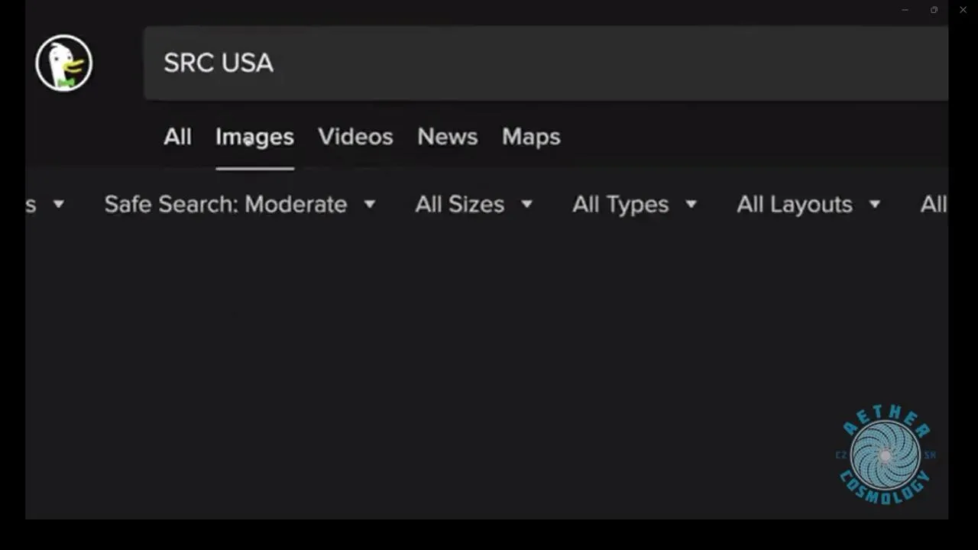The width and height of the screenshot is (978, 550).
Task: Focus the search box containing SRC USA
Action: [x=535, y=63]
